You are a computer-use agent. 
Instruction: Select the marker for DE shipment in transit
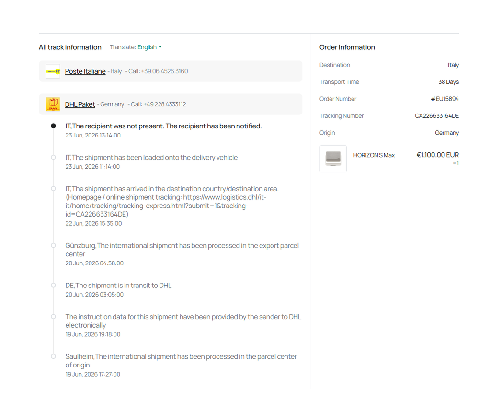point(54,286)
